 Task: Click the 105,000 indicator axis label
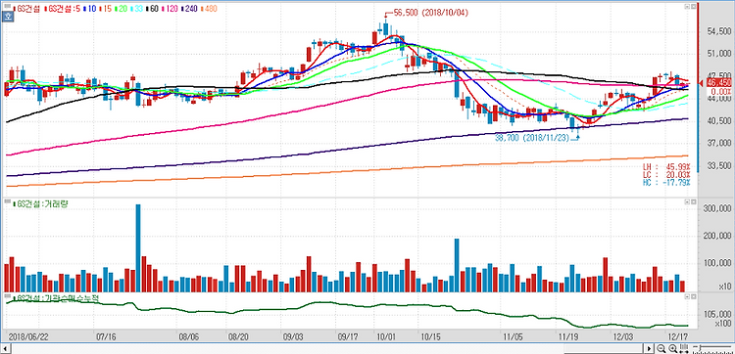pyautogui.click(x=717, y=313)
